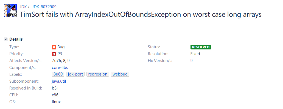The image size is (283, 109).
Task: Click the Fixed resolution value
Action: tap(195, 54)
